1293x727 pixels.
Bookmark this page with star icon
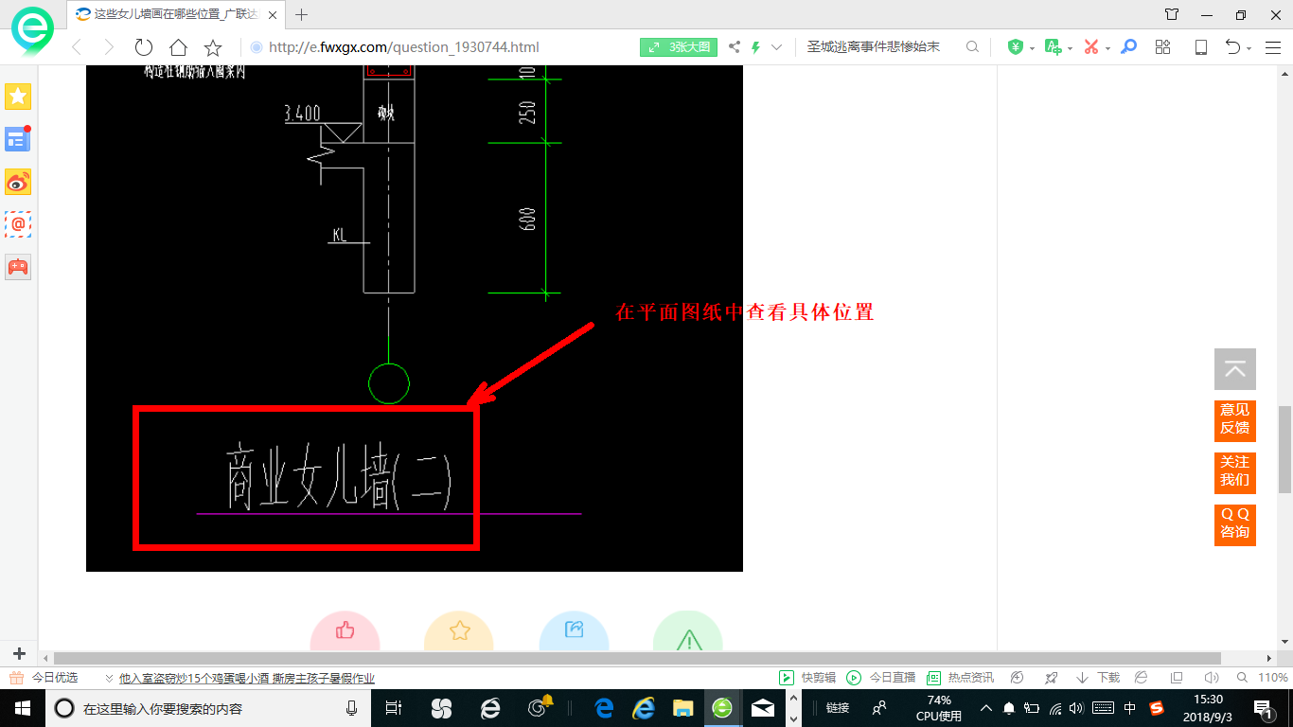213,47
